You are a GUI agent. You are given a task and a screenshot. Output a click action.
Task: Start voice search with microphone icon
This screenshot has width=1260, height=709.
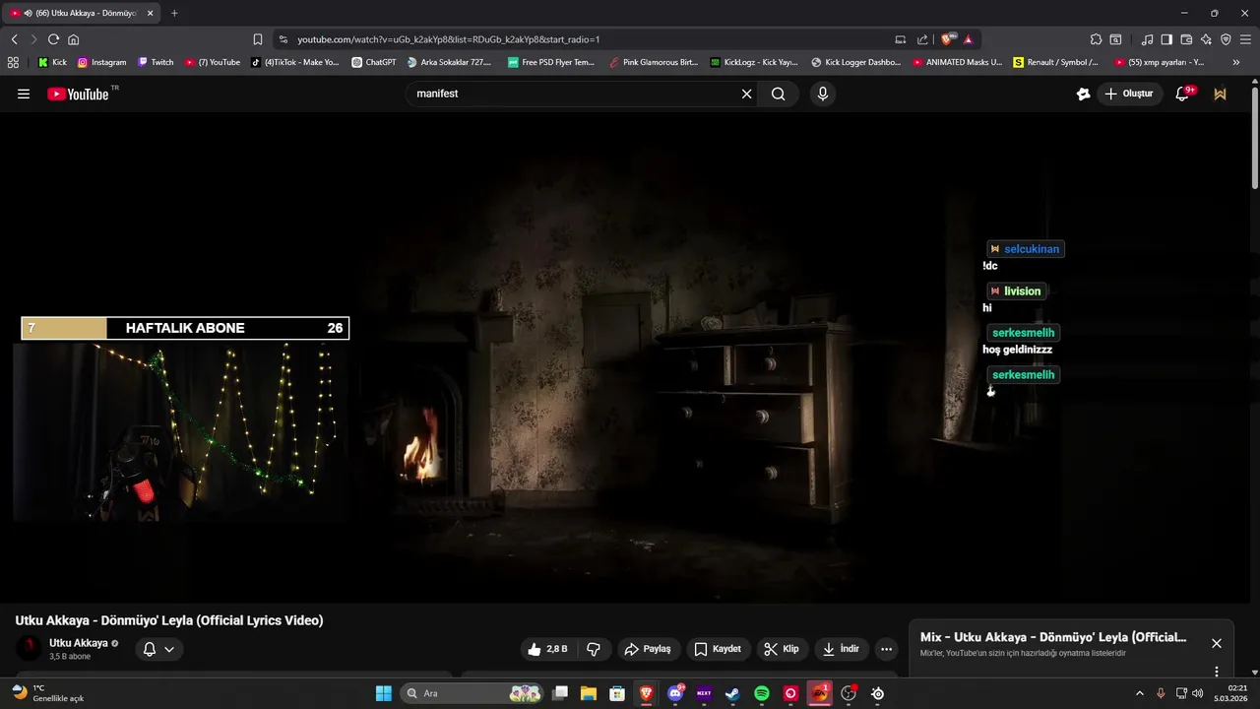coord(823,94)
